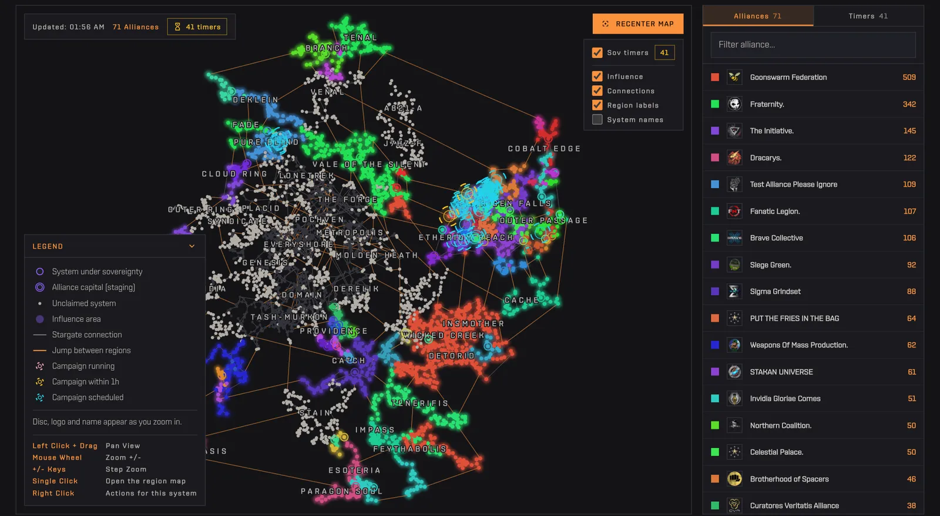Switch to the Alliances 71 tab

point(758,16)
